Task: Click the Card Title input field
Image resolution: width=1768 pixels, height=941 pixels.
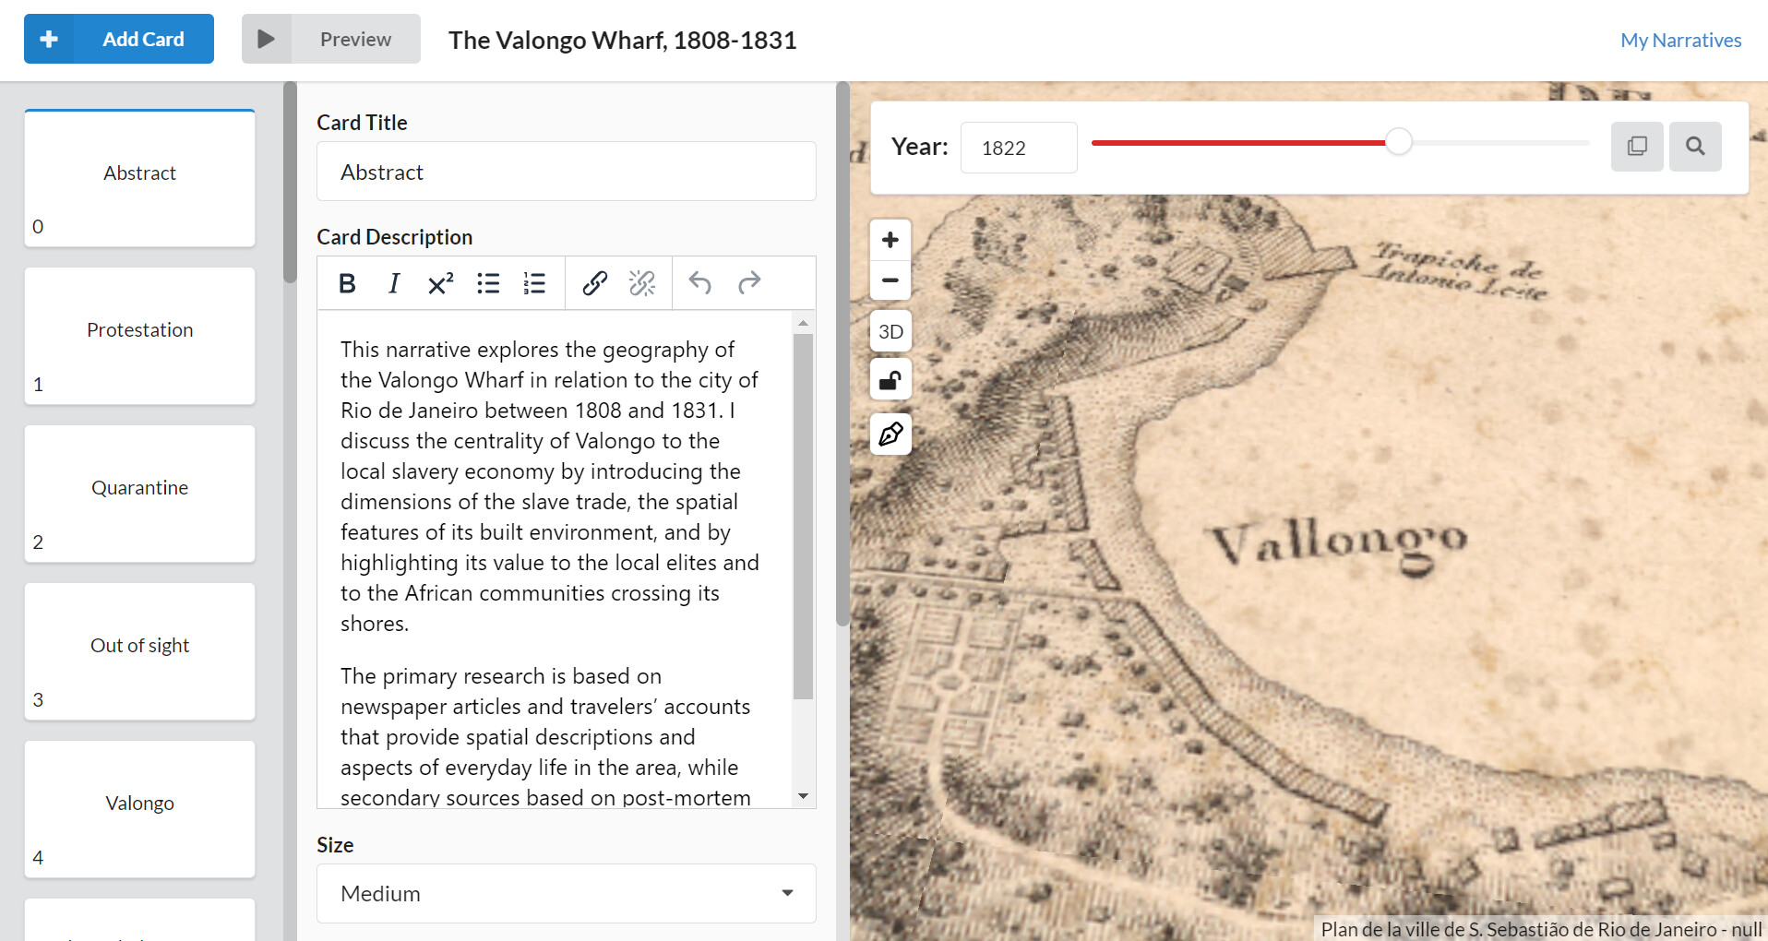Action: [x=566, y=172]
